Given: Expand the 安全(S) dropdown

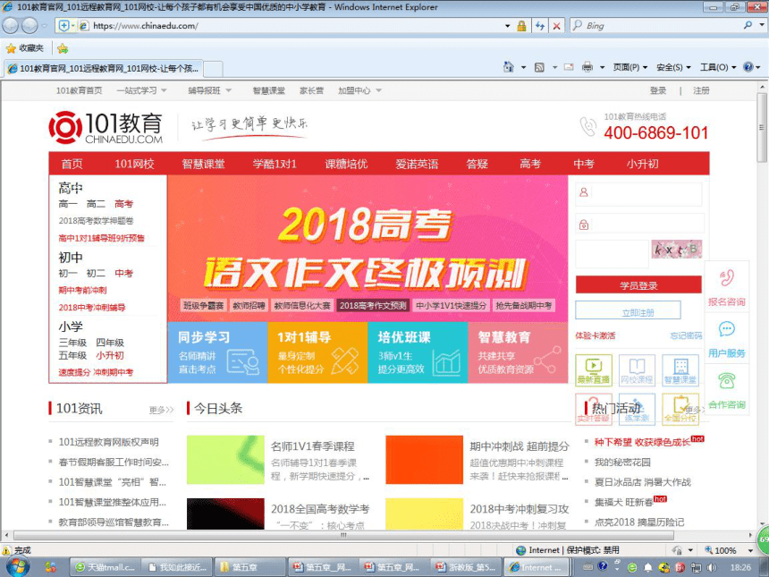Looking at the screenshot, I should click(673, 67).
